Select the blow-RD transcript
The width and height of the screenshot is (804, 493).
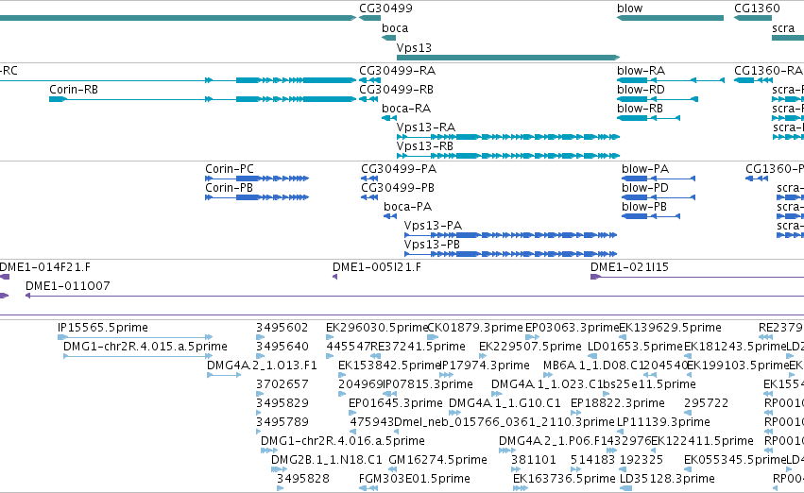pyautogui.click(x=658, y=99)
